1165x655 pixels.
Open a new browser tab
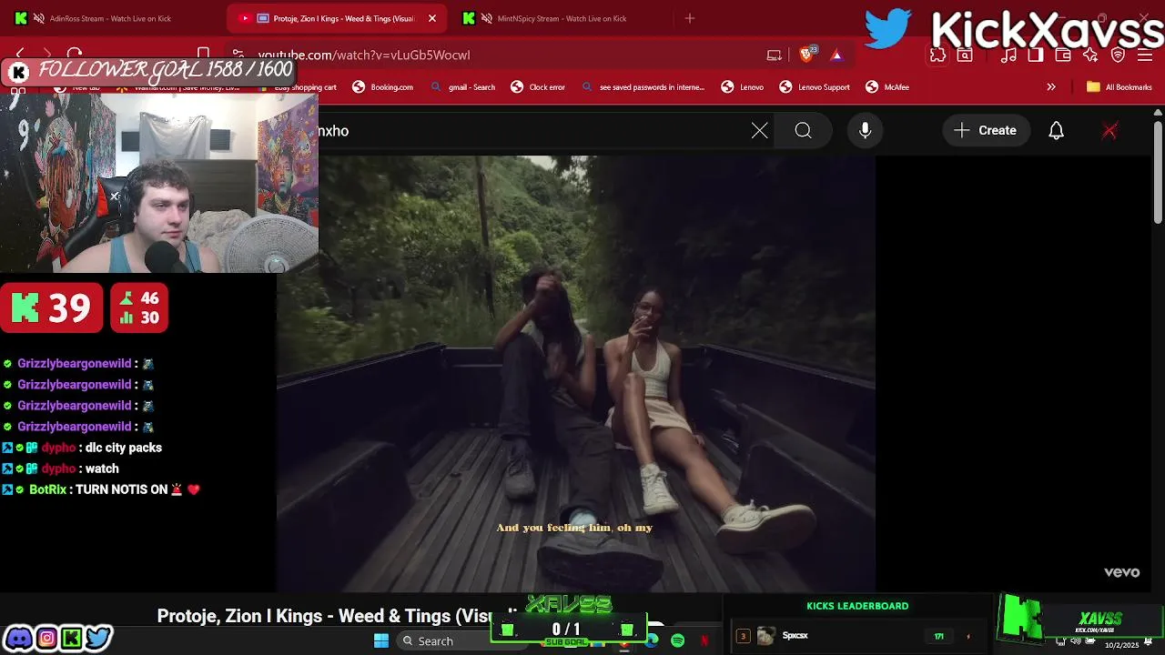coord(689,18)
